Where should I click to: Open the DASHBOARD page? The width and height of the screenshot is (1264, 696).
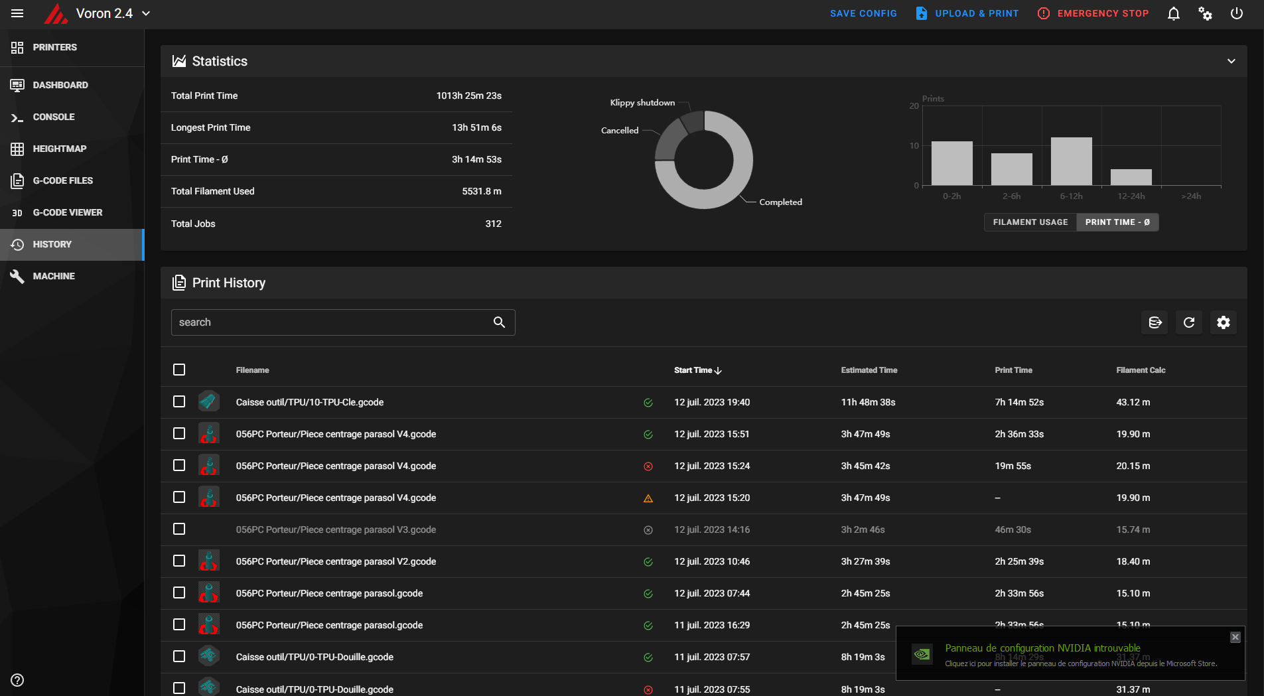tap(72, 85)
